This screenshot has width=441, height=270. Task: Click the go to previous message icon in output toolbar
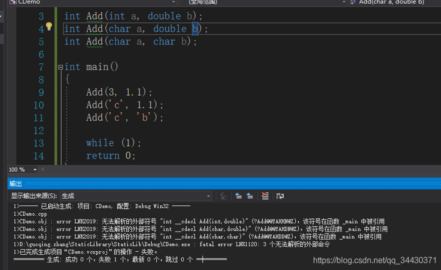click(x=238, y=196)
